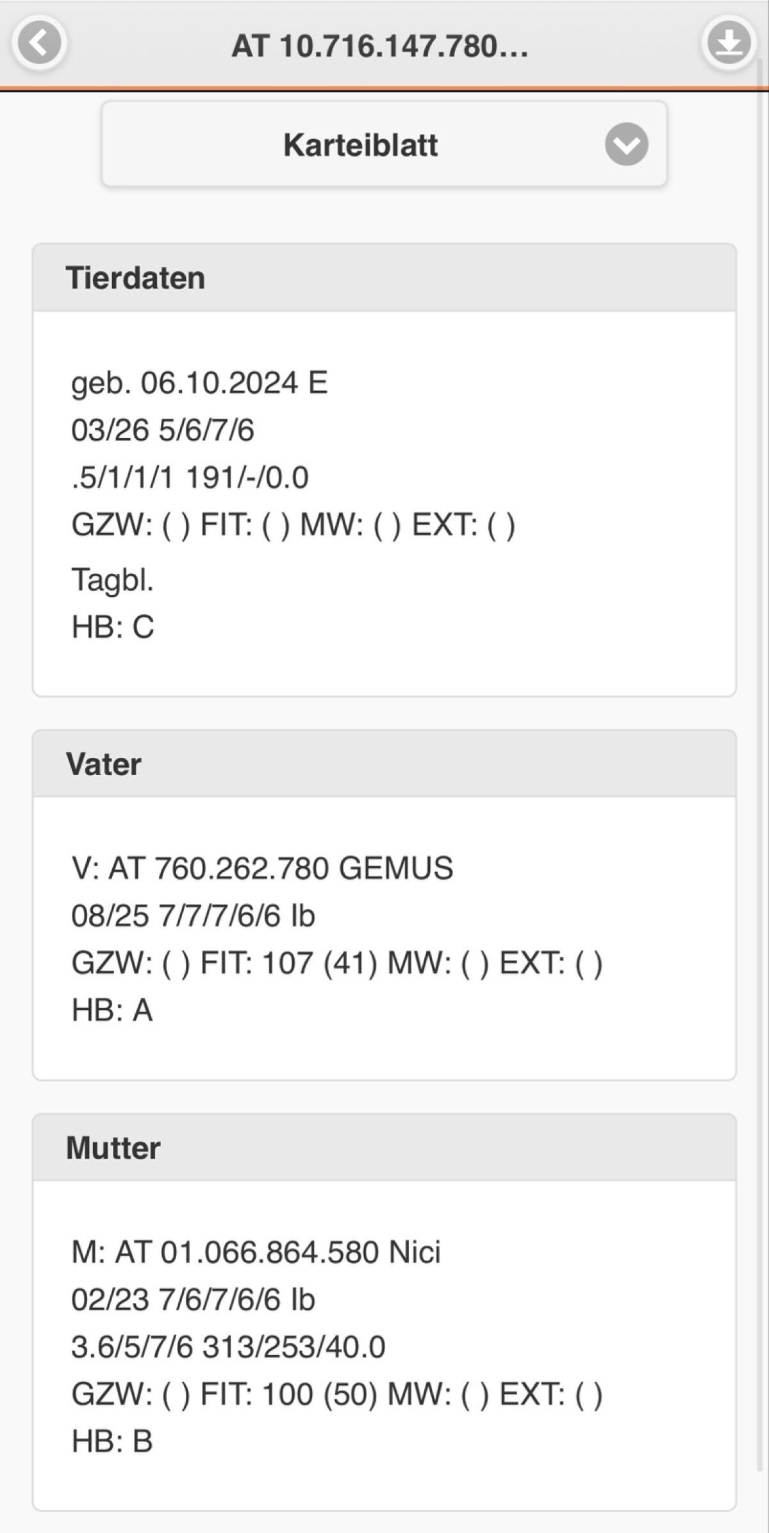The image size is (769, 1533).
Task: Collapse the Mutter section header
Action: point(384,1148)
